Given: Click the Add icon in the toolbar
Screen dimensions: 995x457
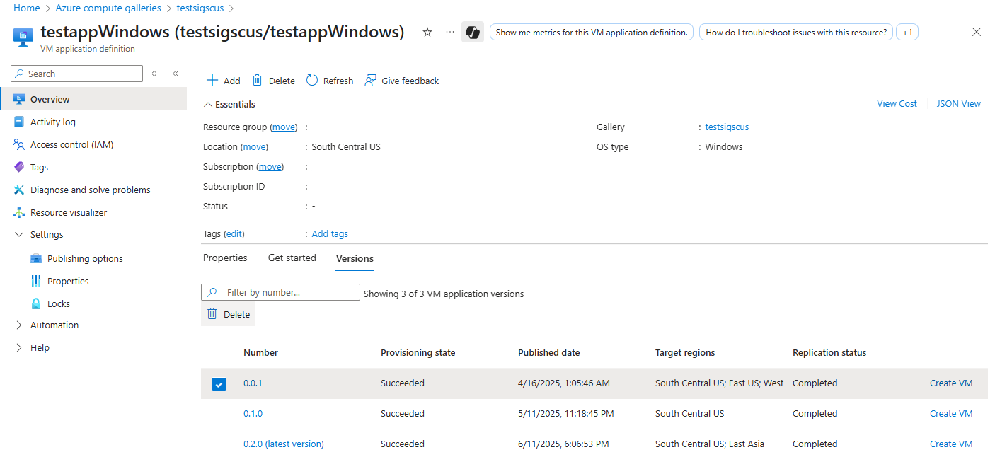Looking at the screenshot, I should click(x=212, y=80).
